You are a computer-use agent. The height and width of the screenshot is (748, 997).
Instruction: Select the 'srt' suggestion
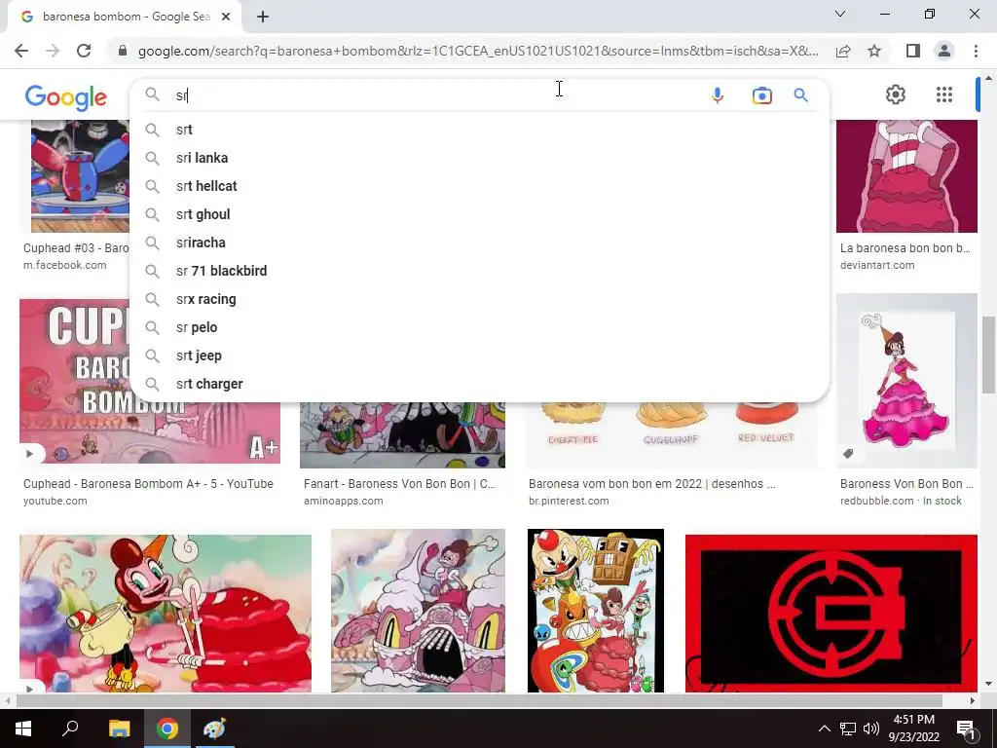[479, 130]
